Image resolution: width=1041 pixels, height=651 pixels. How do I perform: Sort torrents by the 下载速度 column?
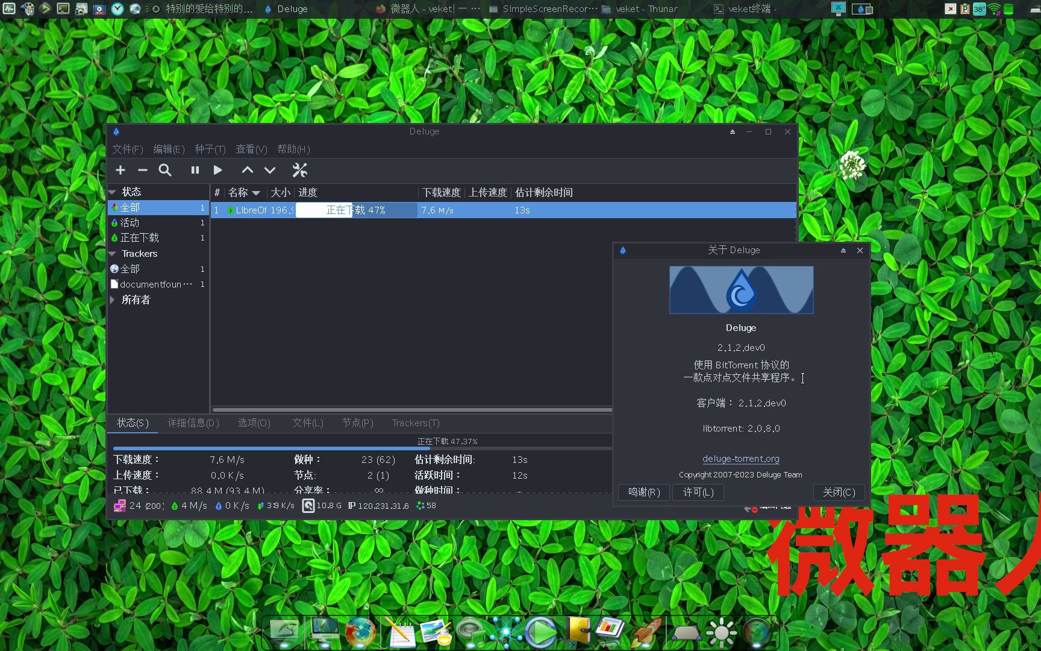442,192
